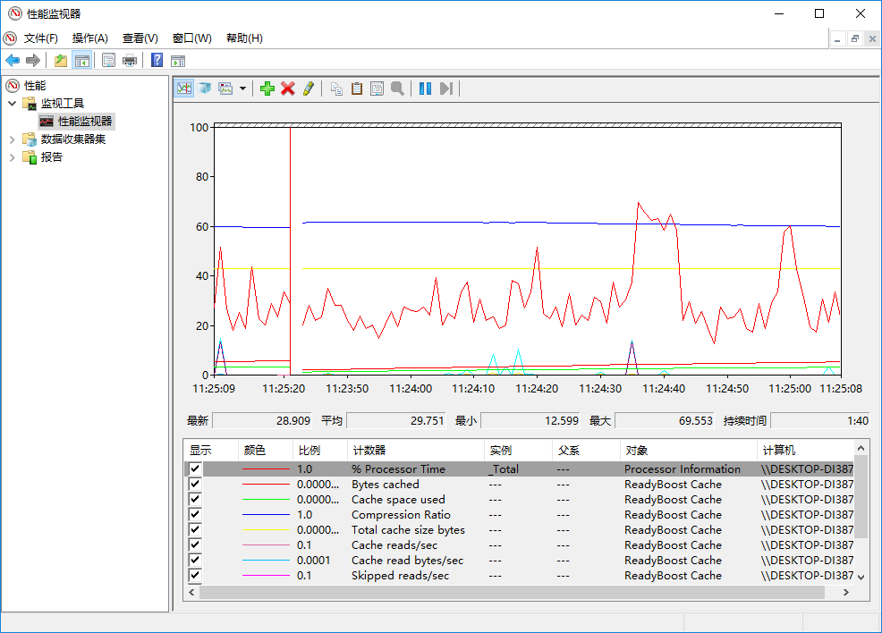Click yellow color line of Total cache size
882x633 pixels.
[x=266, y=529]
